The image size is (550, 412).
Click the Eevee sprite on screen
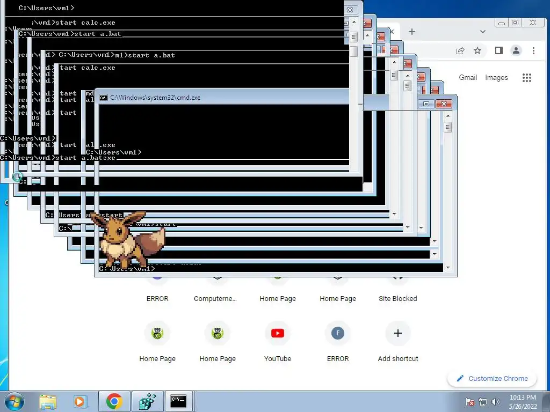click(x=127, y=239)
